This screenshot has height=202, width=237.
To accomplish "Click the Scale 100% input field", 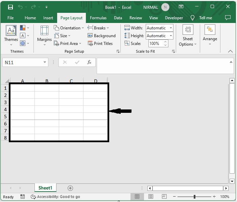I will [156, 44].
